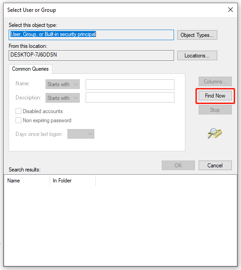
Task: Click into the Name text field
Action: [x=130, y=84]
